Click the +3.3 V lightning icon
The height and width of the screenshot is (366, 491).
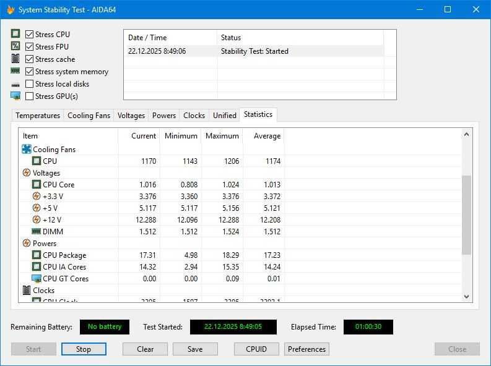pyautogui.click(x=37, y=196)
